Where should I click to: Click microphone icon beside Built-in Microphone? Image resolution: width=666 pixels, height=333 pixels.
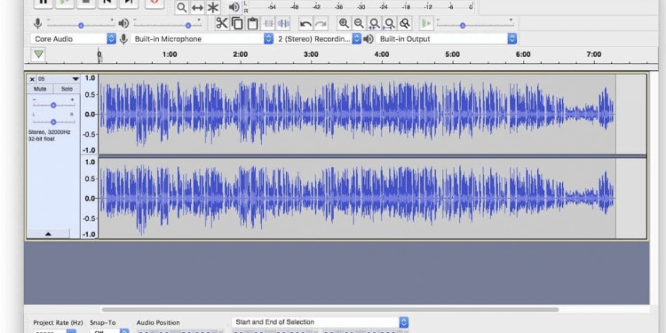123,39
